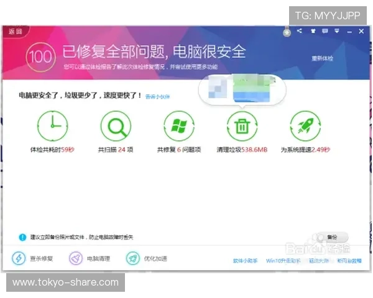This screenshot has width=373, height=298.
Task: Click 重新体检 to rescan
Action: pos(322,58)
